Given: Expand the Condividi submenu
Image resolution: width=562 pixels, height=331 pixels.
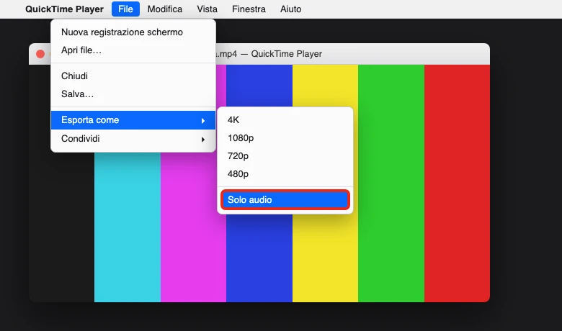Looking at the screenshot, I should pyautogui.click(x=133, y=138).
